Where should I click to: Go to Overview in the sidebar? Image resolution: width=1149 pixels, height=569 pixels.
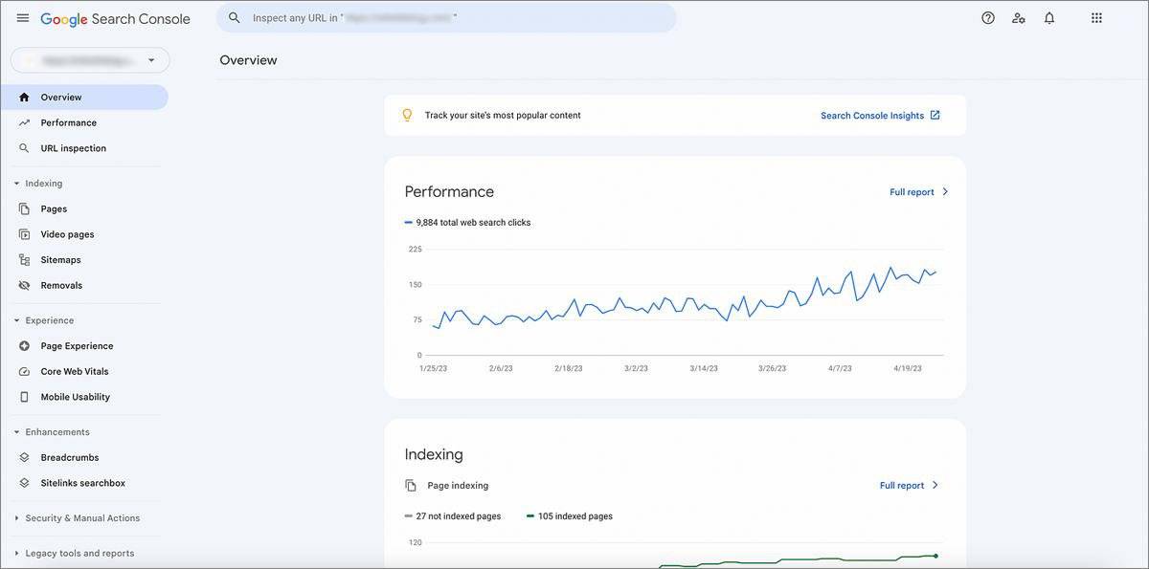pos(84,98)
